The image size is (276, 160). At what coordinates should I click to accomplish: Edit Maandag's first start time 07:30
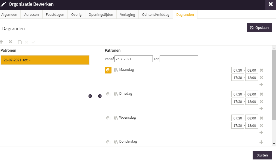coord(238,70)
